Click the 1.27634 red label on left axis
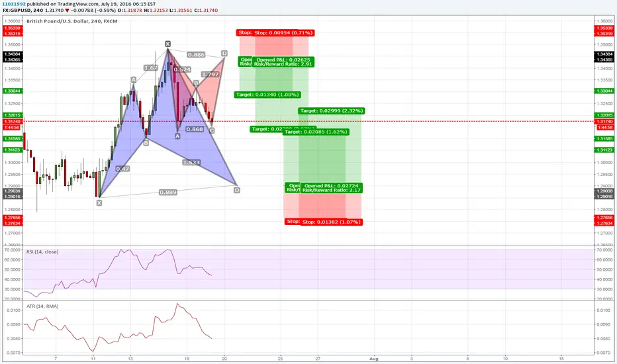Viewport: 617px width, 364px height. [12, 224]
